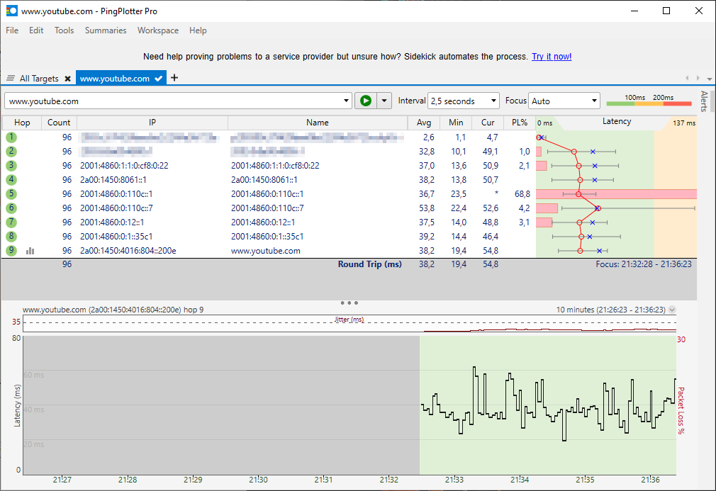Click hop 2 green circle

point(11,151)
